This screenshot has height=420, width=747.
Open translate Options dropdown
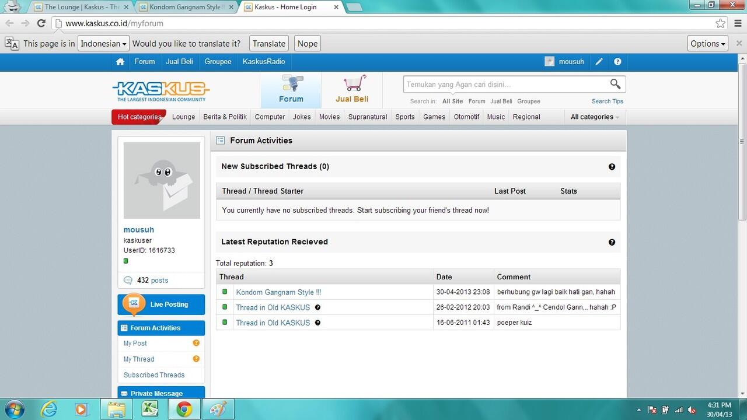(x=708, y=44)
